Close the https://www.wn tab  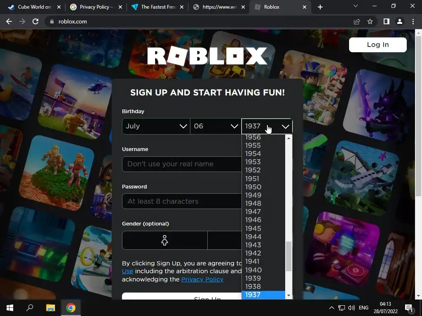pos(243,7)
